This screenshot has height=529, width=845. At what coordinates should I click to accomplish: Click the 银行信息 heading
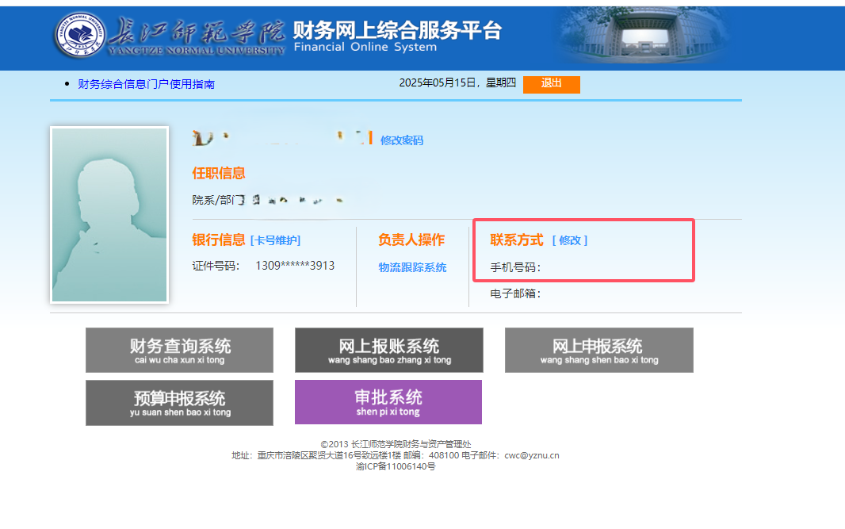coord(219,240)
